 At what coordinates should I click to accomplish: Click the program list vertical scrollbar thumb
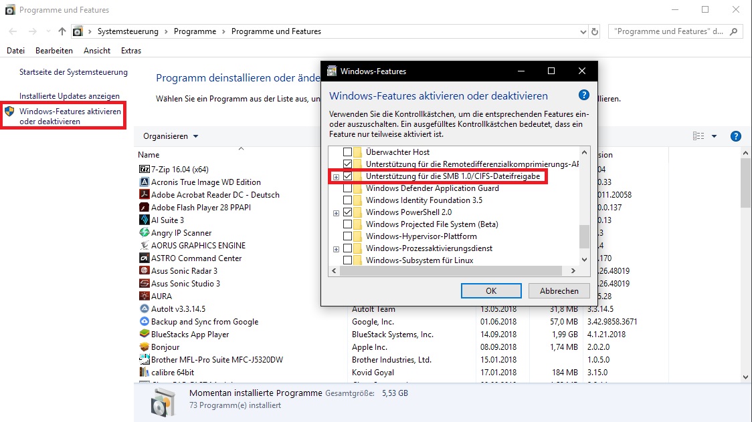[x=745, y=183]
